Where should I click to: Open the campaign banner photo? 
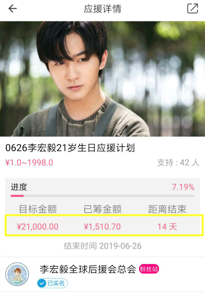point(102,79)
